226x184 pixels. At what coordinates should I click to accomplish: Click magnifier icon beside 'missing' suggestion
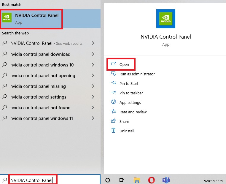pyautogui.click(x=4, y=86)
